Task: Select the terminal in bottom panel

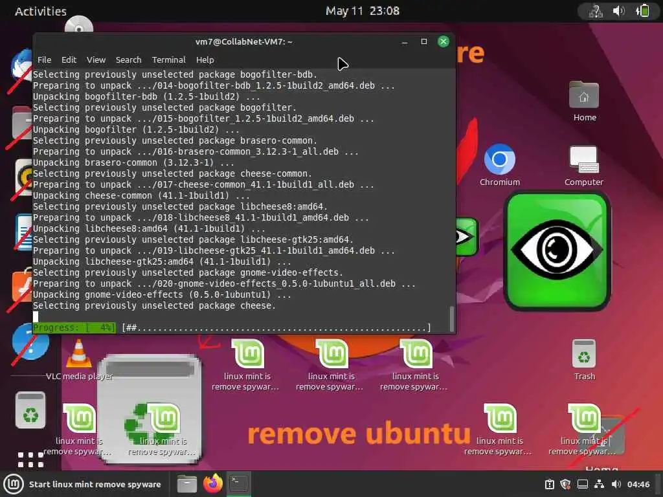Action: (239, 484)
